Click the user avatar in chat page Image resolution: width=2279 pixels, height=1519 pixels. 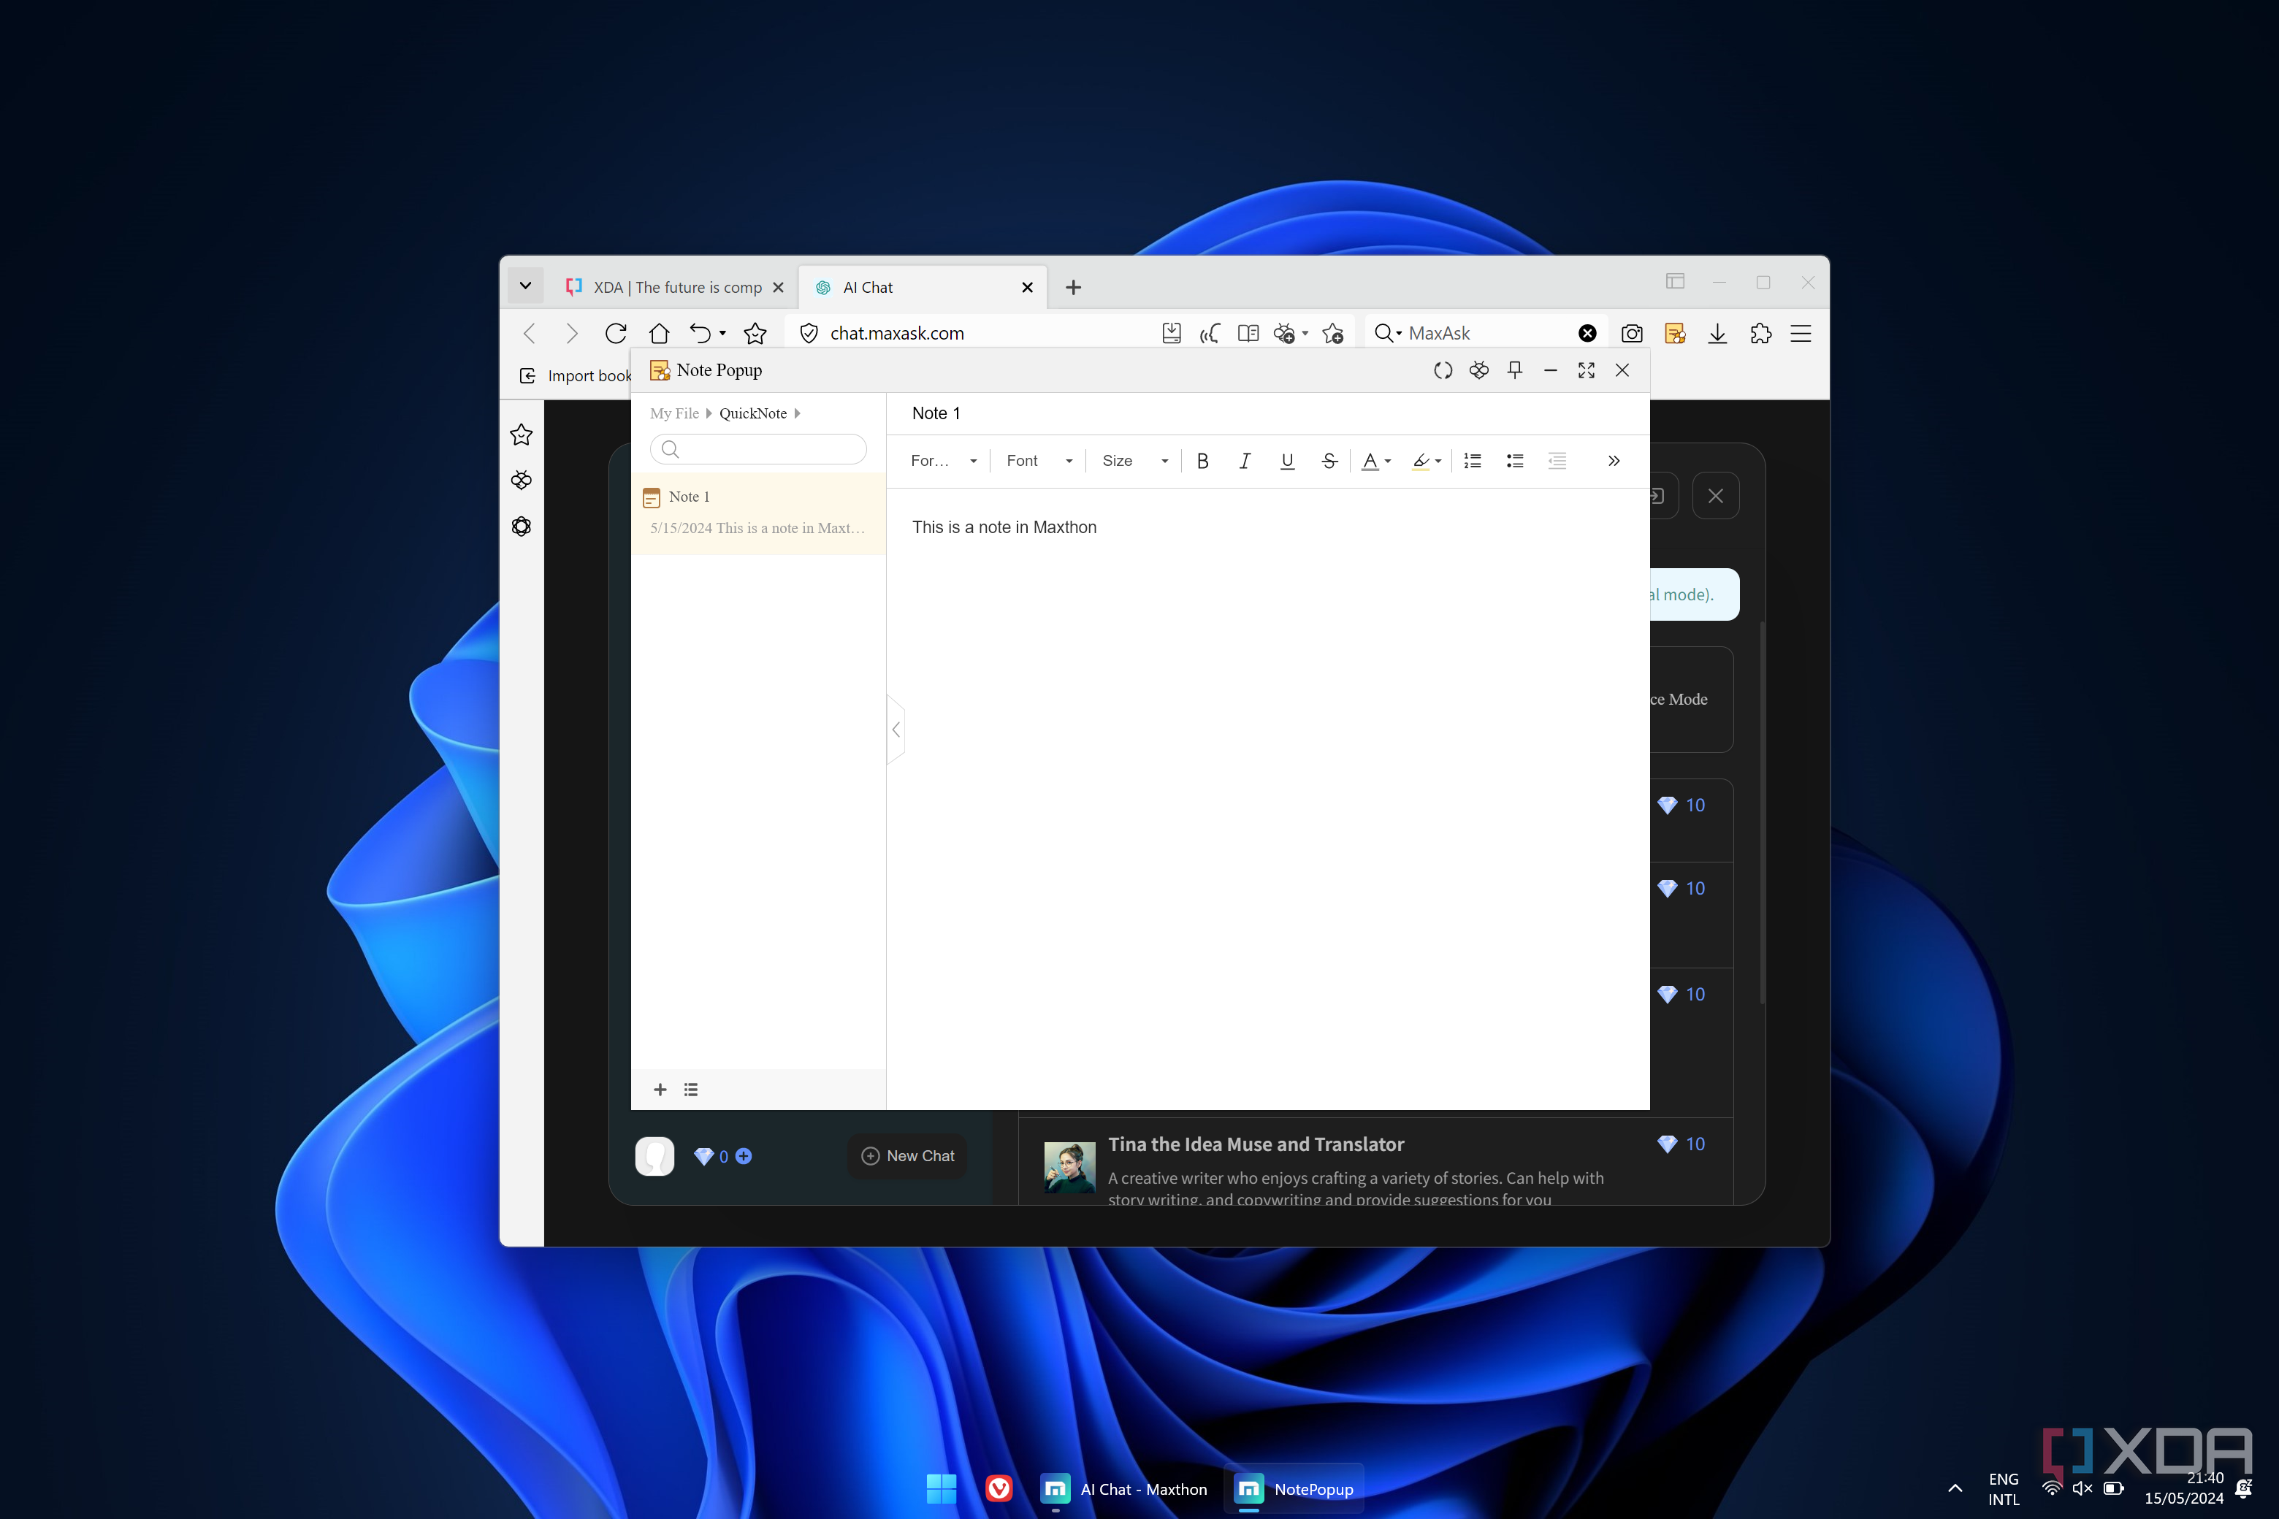(655, 1156)
